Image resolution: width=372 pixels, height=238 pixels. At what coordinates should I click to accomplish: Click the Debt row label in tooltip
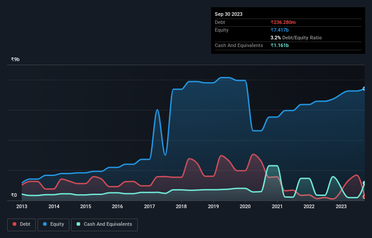pyautogui.click(x=220, y=22)
